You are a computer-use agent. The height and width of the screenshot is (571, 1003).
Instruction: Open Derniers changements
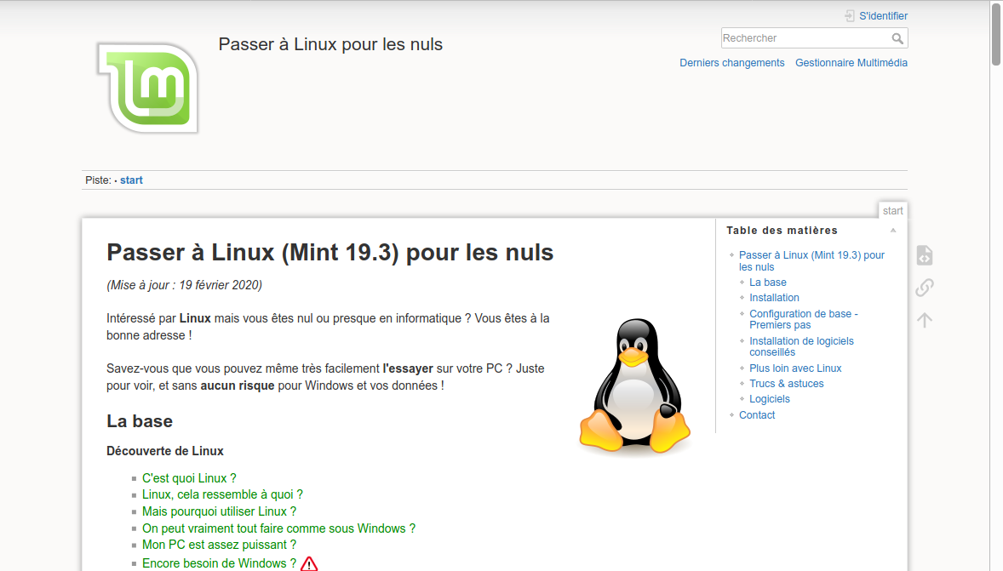(x=731, y=63)
